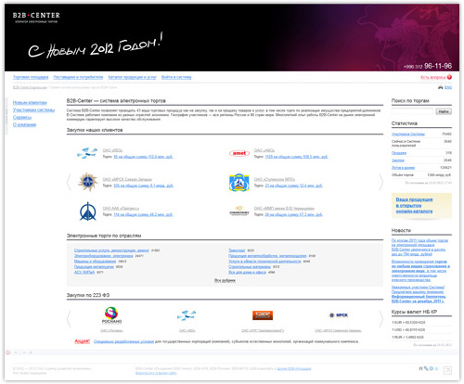The width and height of the screenshot is (464, 384).
Task: Click the orange company logo in 223 ФЗ
Action: coord(263,315)
